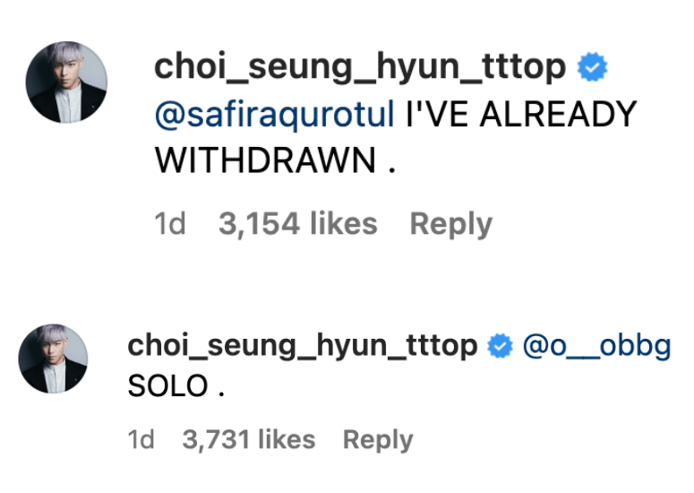View the 3,731 likes list

(248, 440)
